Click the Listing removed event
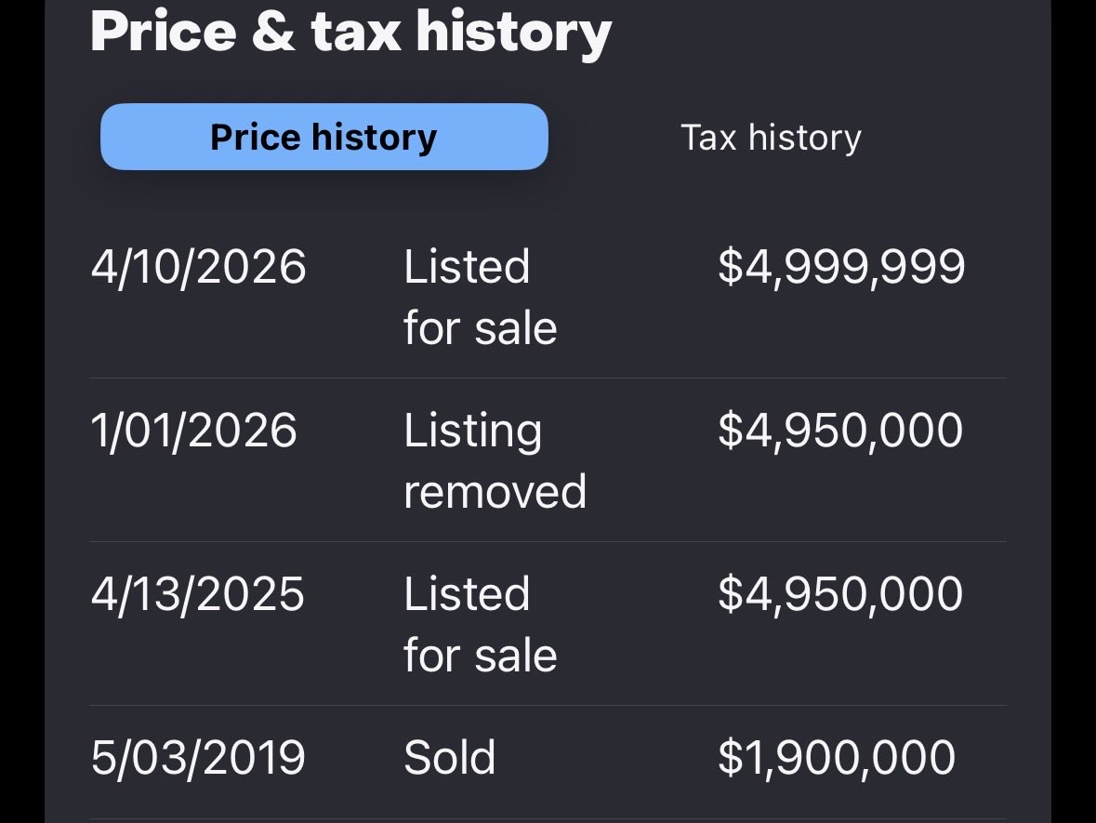Image resolution: width=1096 pixels, height=823 pixels. (495, 461)
